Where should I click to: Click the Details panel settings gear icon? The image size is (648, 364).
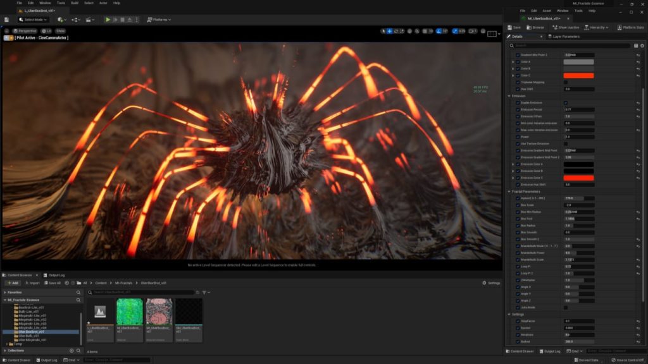click(x=642, y=45)
